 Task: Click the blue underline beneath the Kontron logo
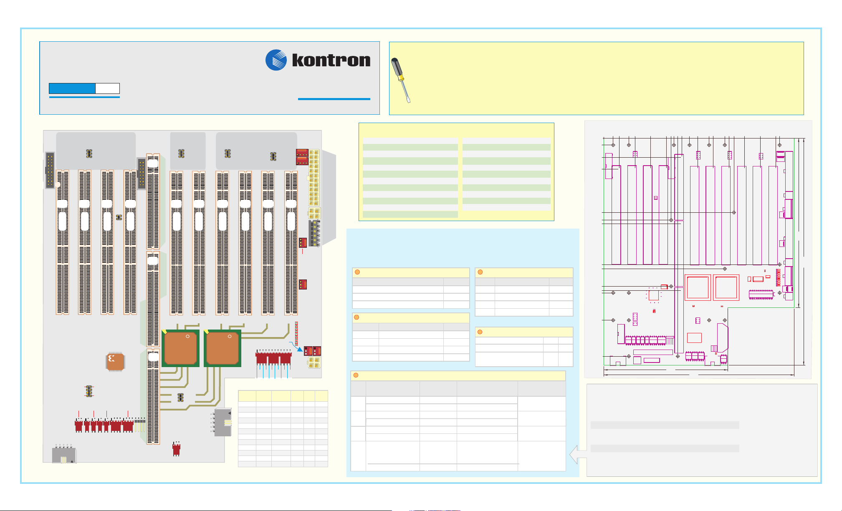point(334,99)
